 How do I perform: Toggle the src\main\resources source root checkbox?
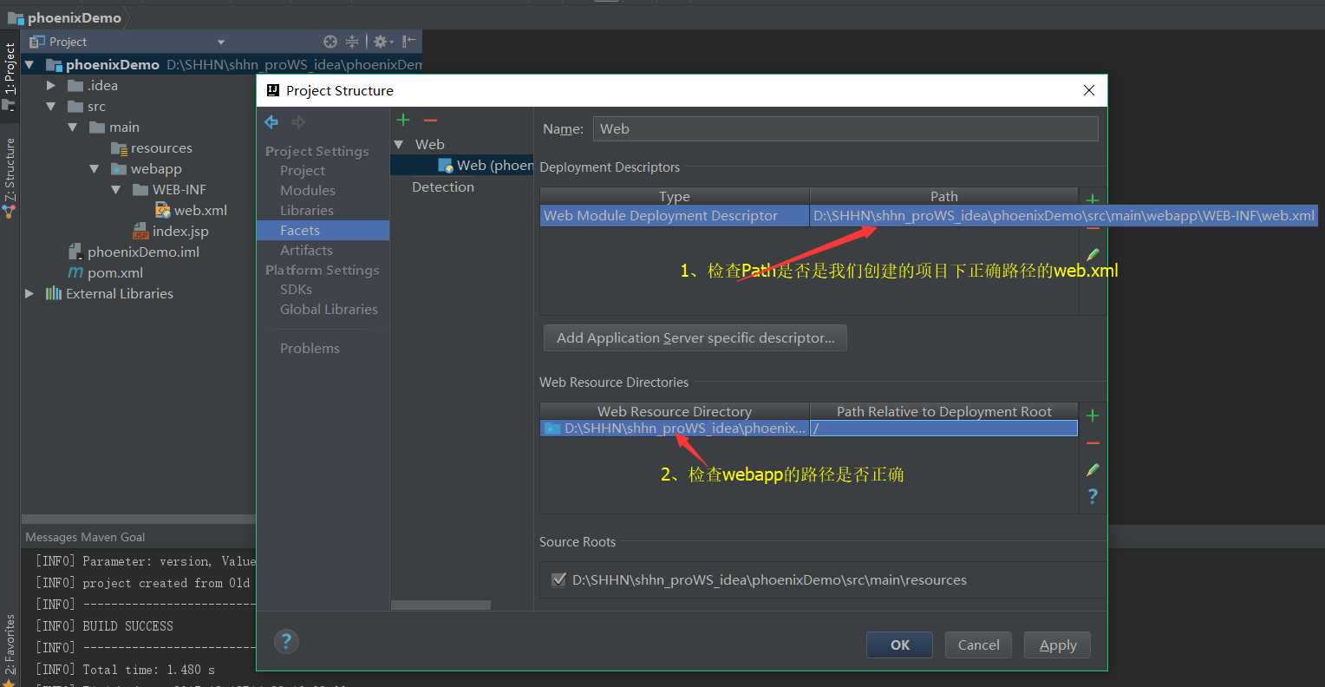[x=558, y=579]
